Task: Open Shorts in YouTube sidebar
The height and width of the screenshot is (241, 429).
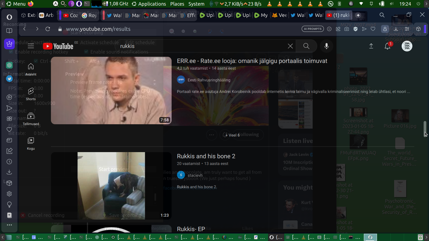Action: [x=31, y=94]
